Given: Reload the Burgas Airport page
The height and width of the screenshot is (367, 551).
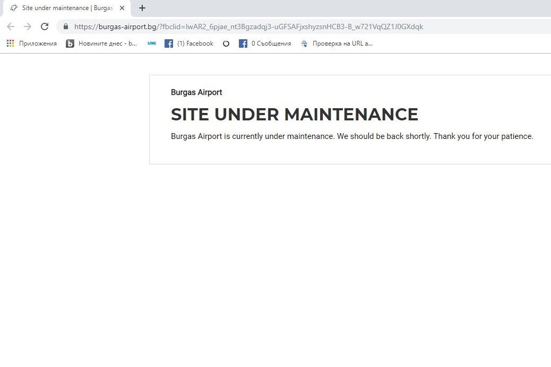Looking at the screenshot, I should (x=45, y=27).
